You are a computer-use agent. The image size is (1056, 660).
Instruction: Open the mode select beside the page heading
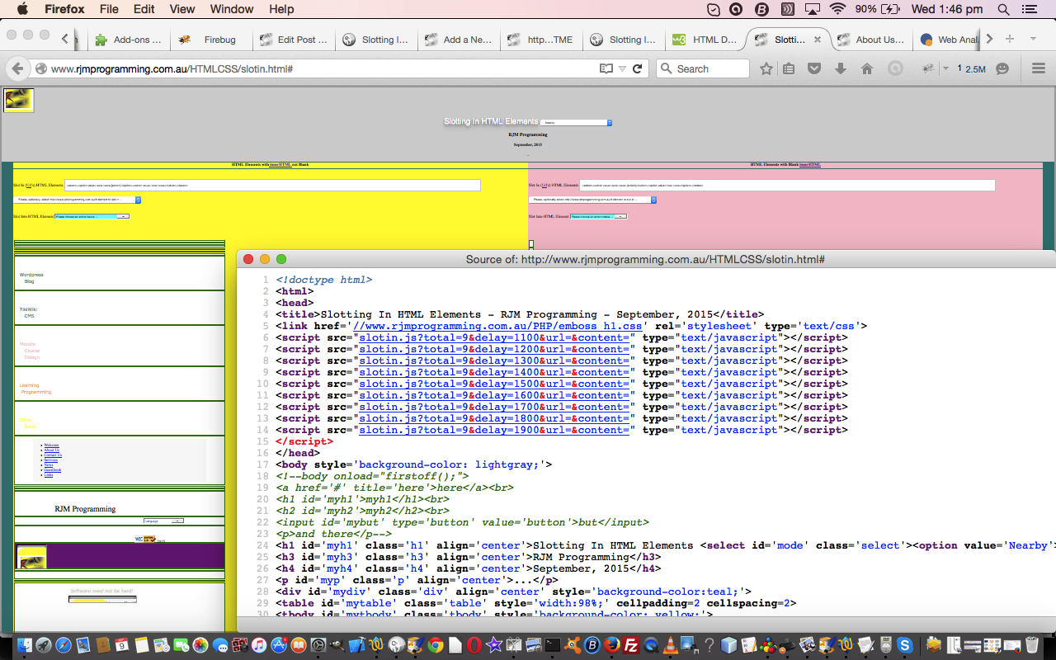[576, 122]
